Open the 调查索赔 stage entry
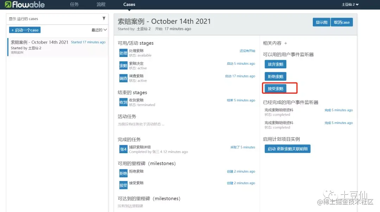 (187, 78)
